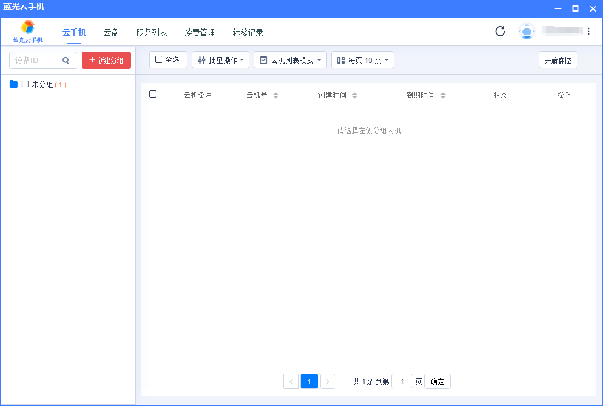Sort by 云机号 column arrows

point(276,95)
